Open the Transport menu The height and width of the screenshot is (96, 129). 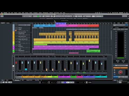[x=35, y=13]
